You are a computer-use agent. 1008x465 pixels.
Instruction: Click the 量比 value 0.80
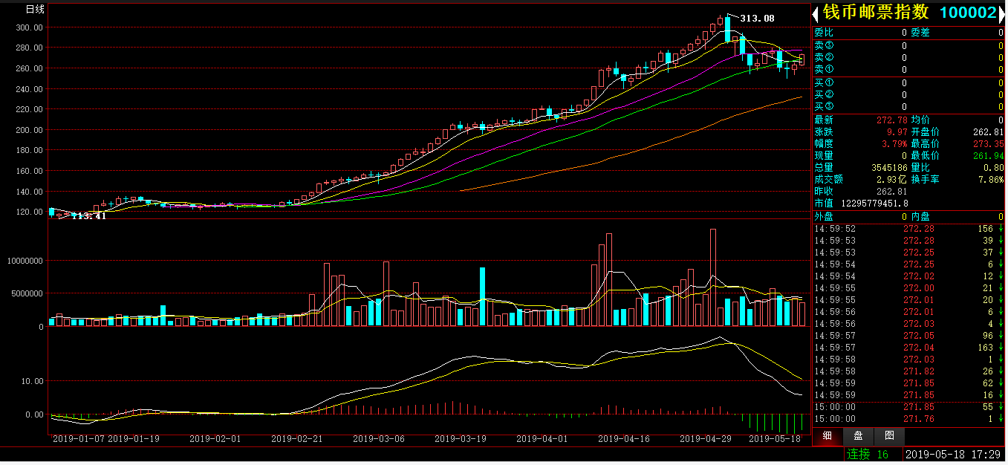click(993, 167)
